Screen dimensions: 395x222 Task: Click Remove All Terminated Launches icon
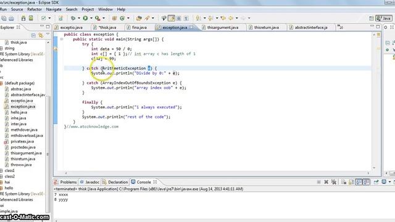coord(333,182)
